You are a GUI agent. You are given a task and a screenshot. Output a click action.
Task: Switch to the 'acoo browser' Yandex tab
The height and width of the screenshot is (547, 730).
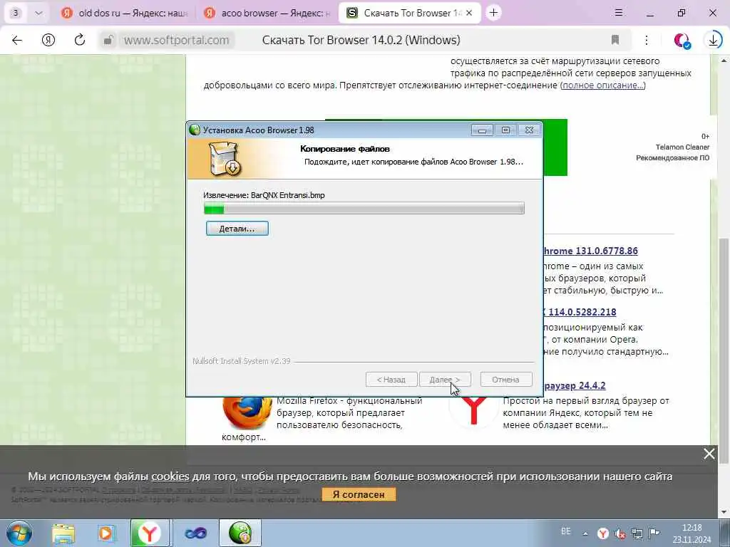[x=267, y=13]
